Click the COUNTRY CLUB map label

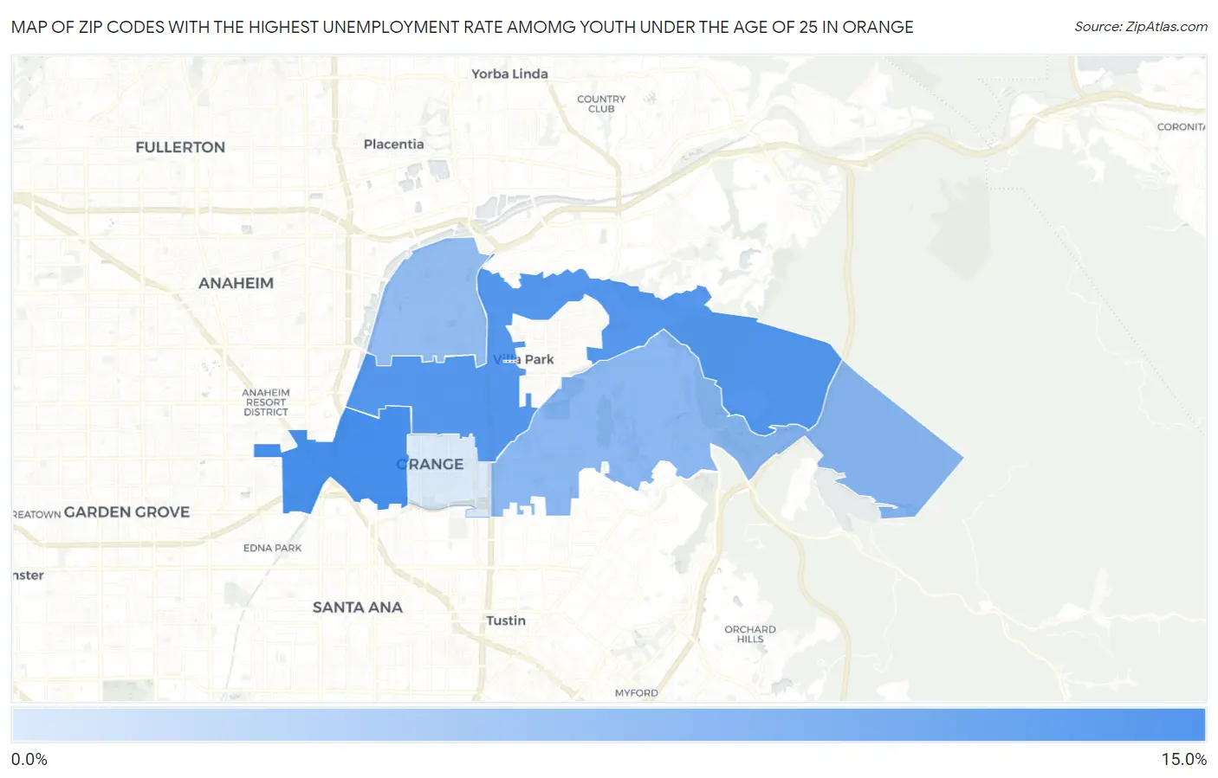point(601,104)
